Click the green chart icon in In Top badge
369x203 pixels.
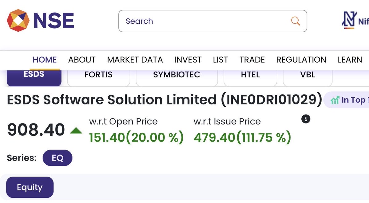[x=335, y=100]
